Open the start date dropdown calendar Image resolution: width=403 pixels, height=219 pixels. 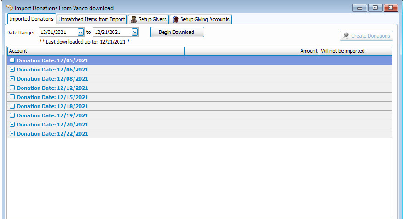(x=80, y=32)
